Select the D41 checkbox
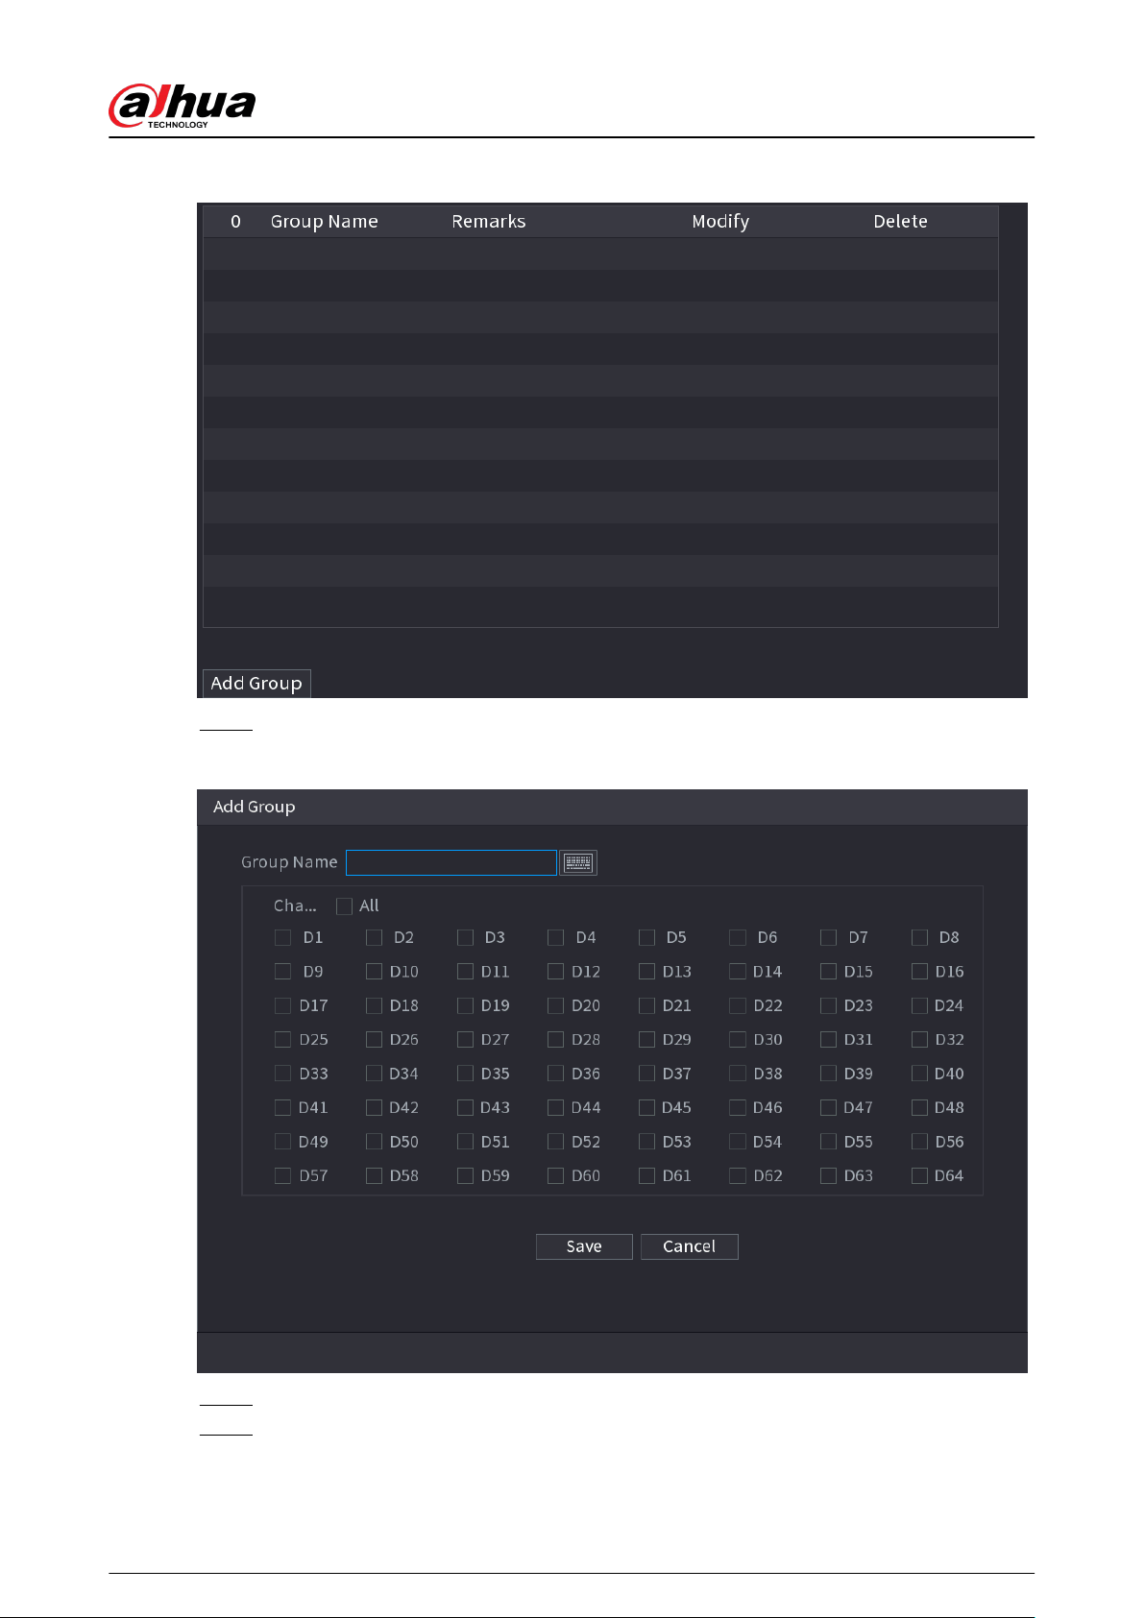This screenshot has width=1145, height=1618. [282, 1108]
